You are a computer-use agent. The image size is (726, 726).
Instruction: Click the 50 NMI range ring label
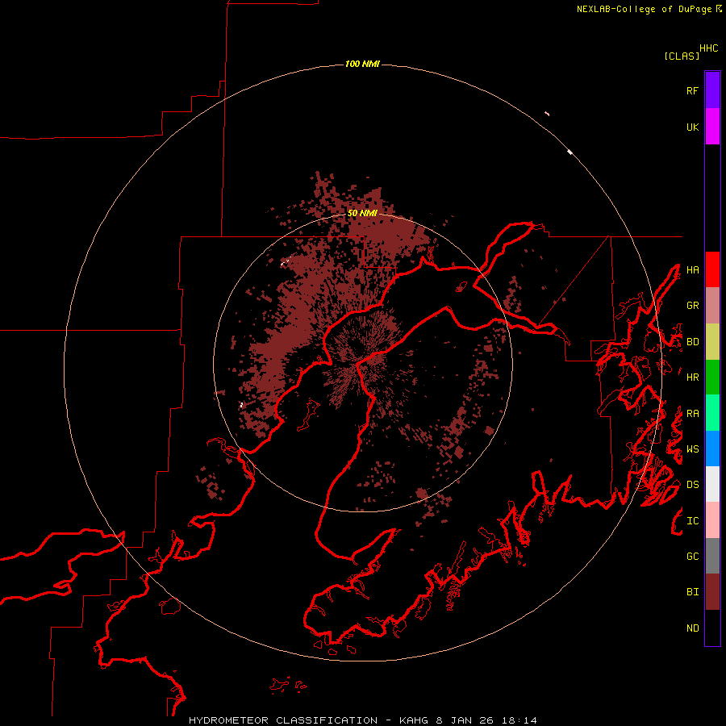coord(362,214)
